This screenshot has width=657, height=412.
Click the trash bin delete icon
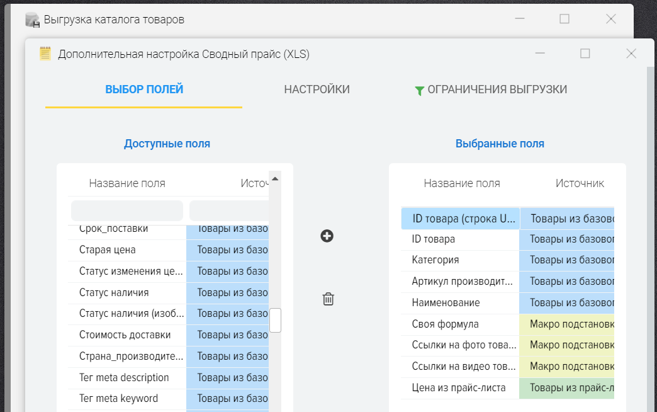(x=328, y=299)
